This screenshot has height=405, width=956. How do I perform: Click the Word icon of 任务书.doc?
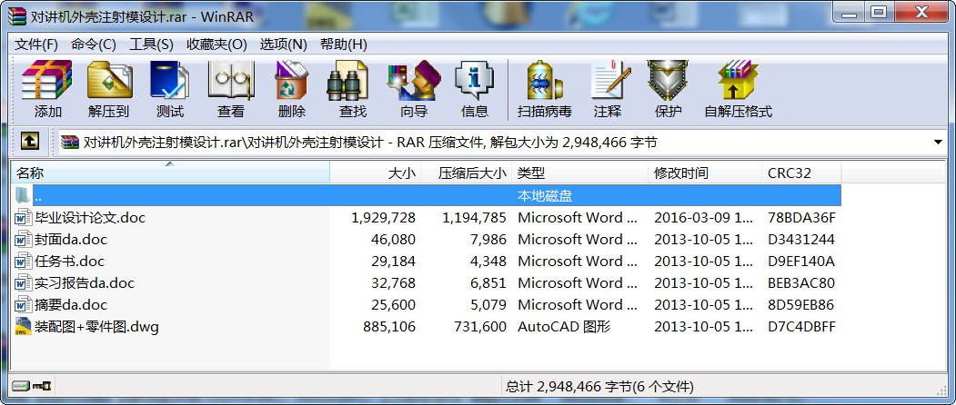(23, 262)
